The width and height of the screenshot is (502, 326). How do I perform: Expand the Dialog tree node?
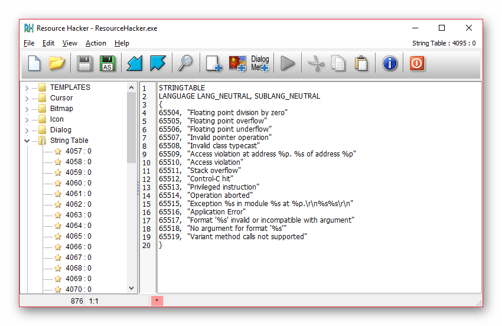[27, 131]
